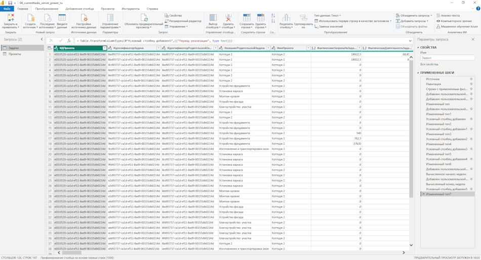
Task: Select the Проекты query
Action: click(x=23, y=54)
